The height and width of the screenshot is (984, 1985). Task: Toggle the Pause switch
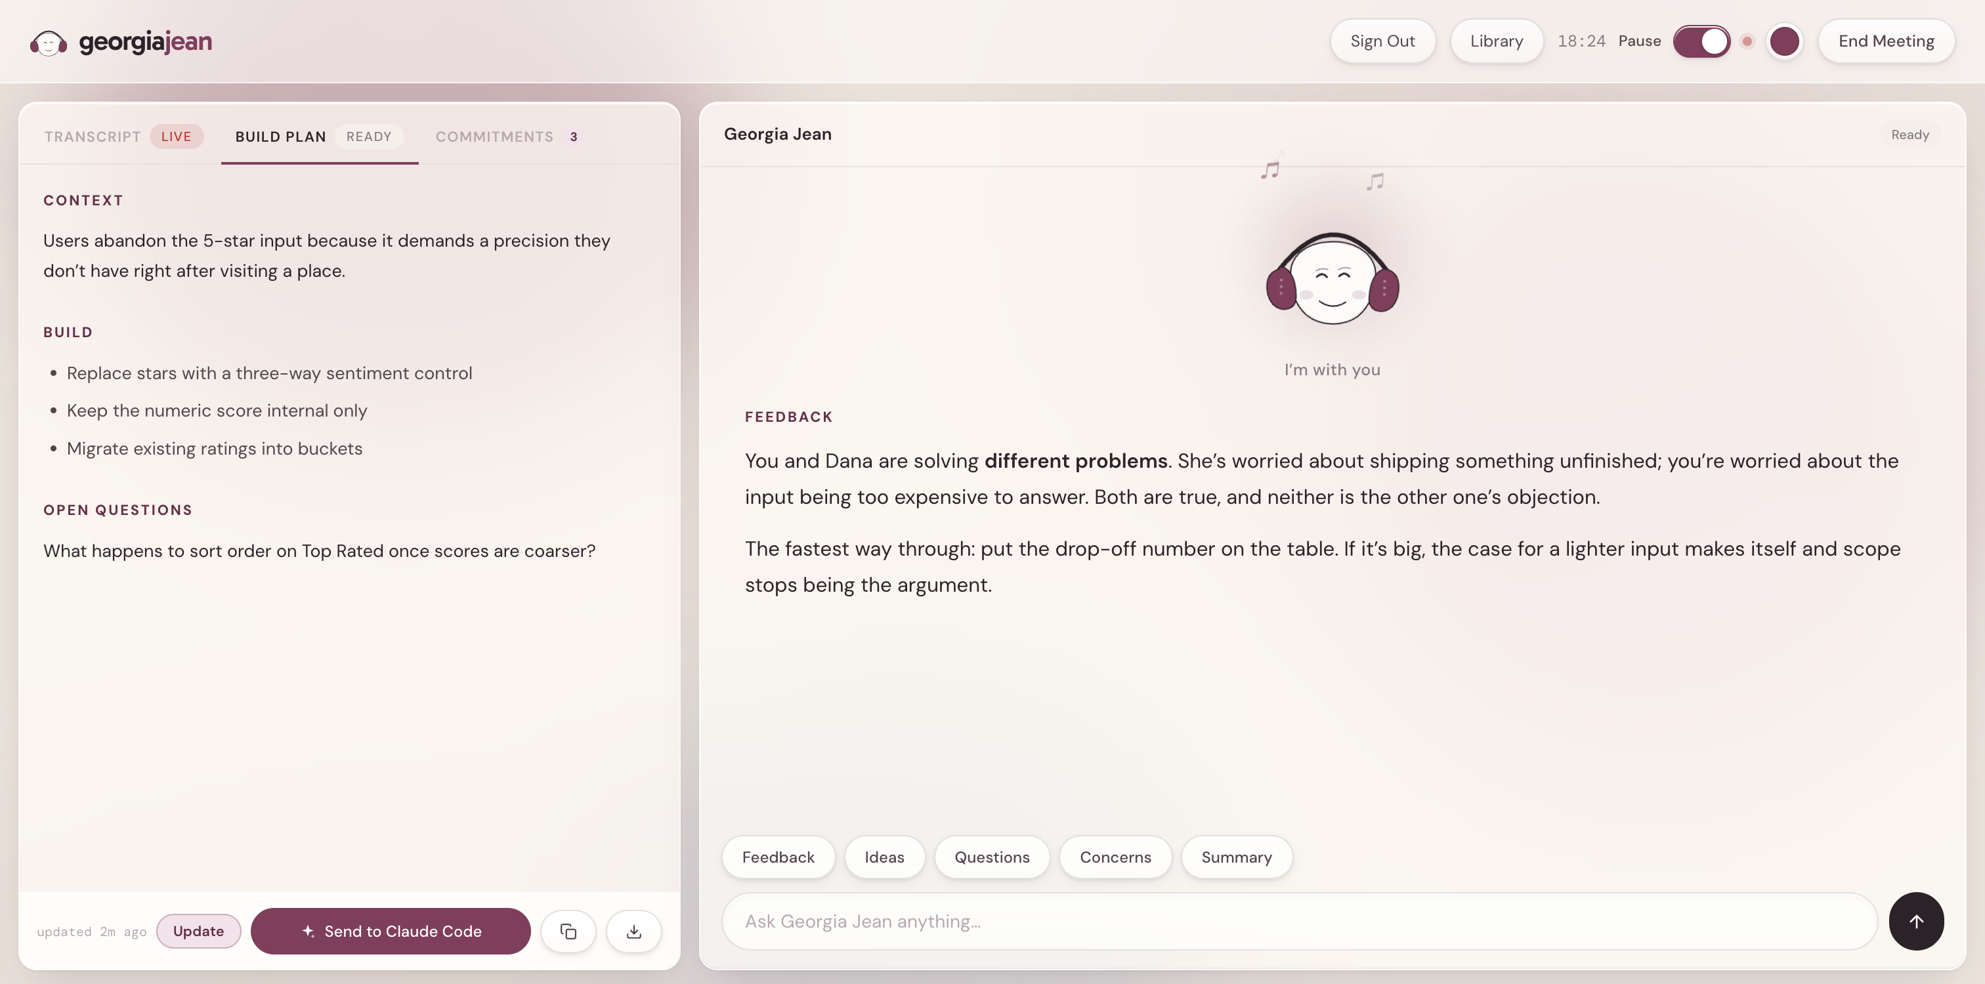coord(1701,41)
